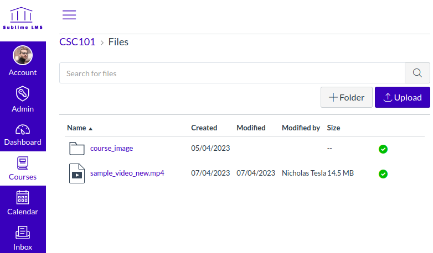Open the Calendar icon in sidebar
The width and height of the screenshot is (433, 253).
click(x=23, y=197)
